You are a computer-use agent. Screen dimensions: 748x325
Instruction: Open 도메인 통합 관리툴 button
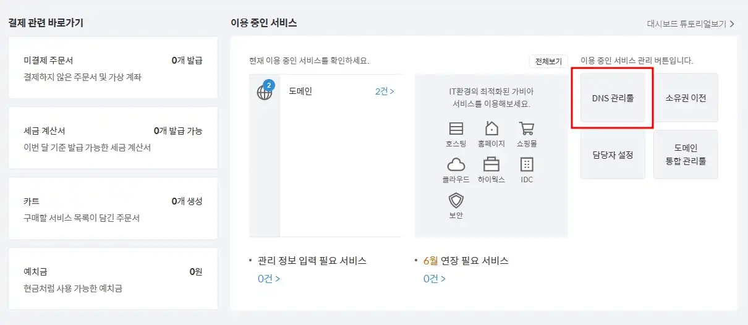click(686, 154)
